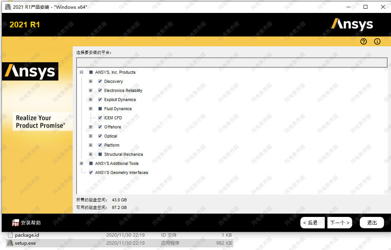The height and width of the screenshot is (250, 391).
Task: Maximize the installer window
Action: click(x=365, y=7)
